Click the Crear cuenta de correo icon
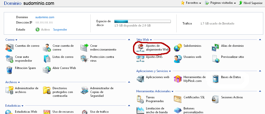The width and height of the screenshot is (265, 114). 47,48
